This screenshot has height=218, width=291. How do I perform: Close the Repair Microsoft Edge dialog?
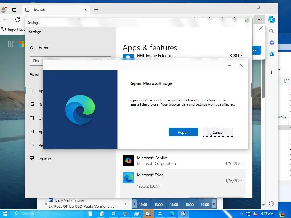[241, 65]
